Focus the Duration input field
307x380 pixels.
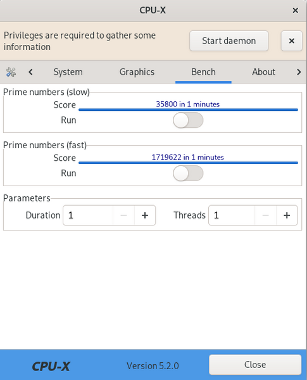pyautogui.click(x=88, y=215)
